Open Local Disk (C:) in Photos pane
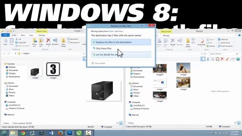The width and height of the screenshot is (242, 136). [139, 105]
